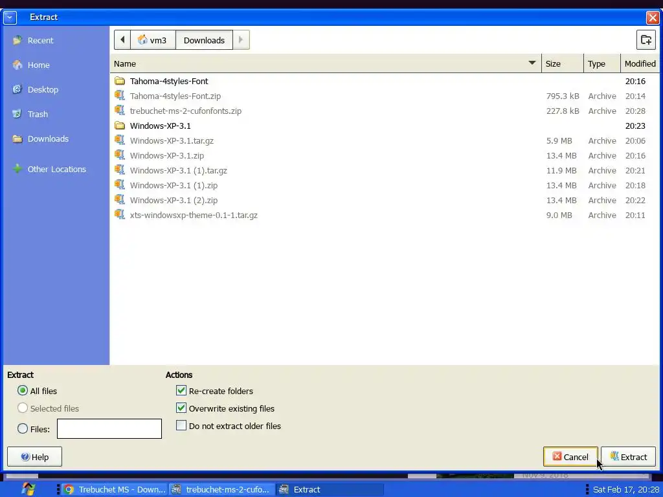Image resolution: width=663 pixels, height=497 pixels.
Task: Open the Recent places icon in sidebar
Action: coord(17,41)
